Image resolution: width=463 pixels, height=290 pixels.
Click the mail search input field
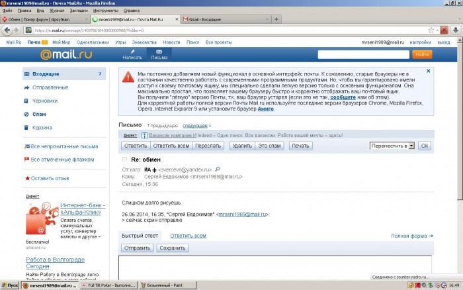[x=364, y=54]
